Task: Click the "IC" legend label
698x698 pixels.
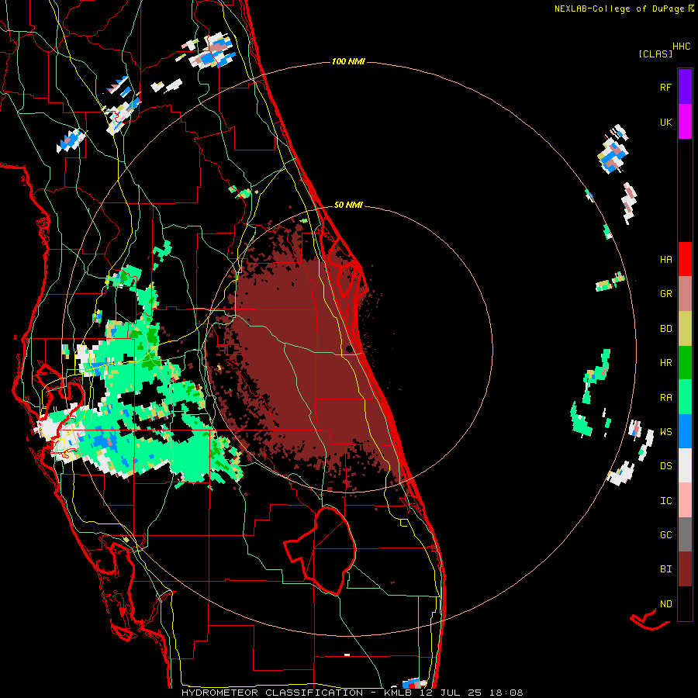Action: click(665, 501)
